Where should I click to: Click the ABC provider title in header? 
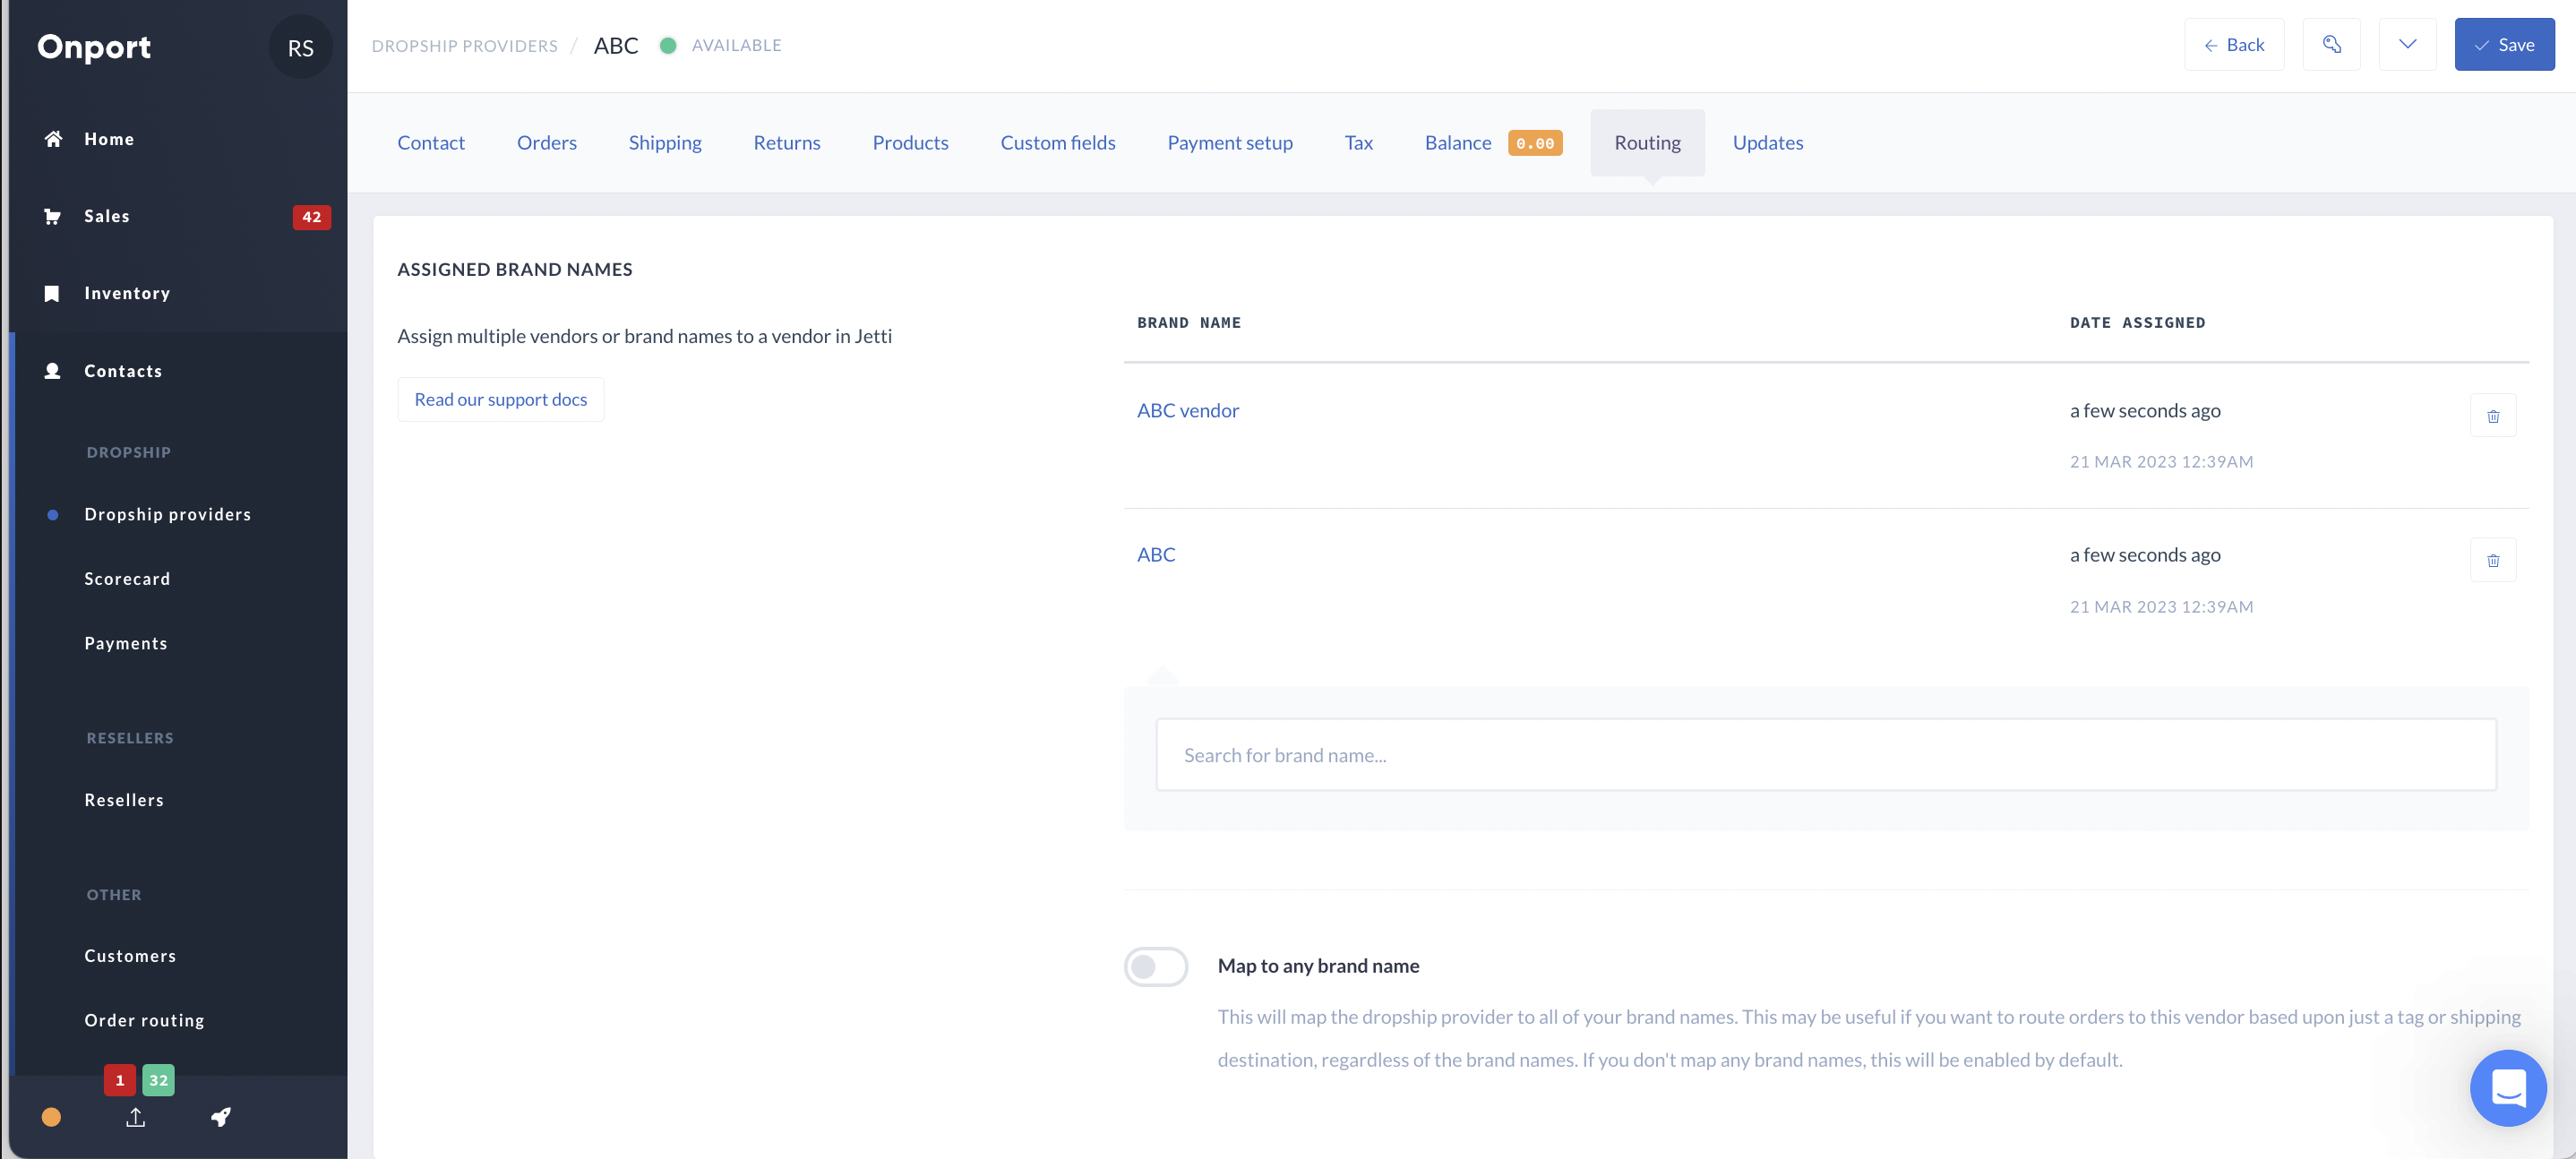coord(616,46)
